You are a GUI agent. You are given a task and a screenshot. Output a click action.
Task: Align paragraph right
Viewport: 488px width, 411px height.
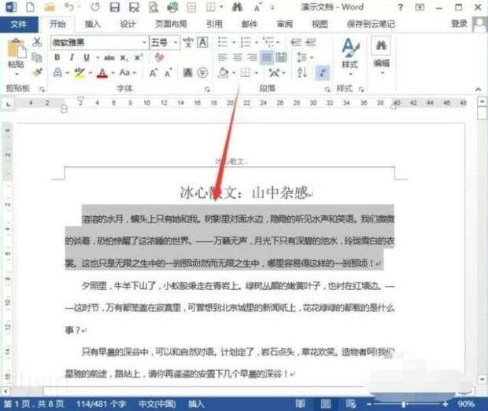(252, 57)
